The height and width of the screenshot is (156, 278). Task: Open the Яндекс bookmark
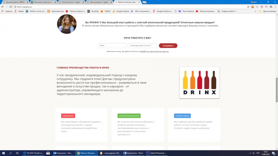click(x=19, y=11)
